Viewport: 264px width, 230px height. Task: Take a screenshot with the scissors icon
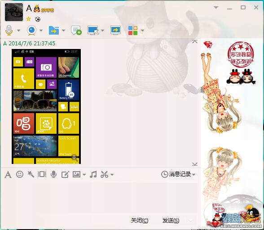(x=104, y=174)
